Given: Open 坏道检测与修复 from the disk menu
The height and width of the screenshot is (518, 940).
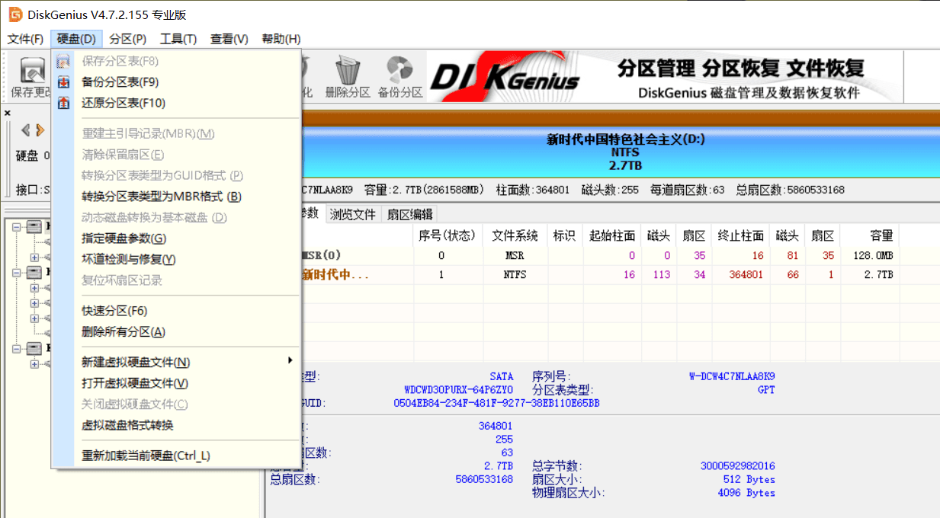Looking at the screenshot, I should click(x=128, y=259).
